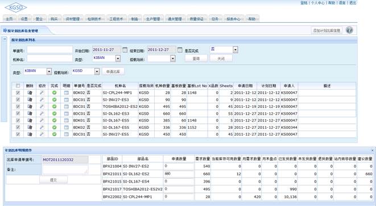
Task: Delete the SI-DL162-ES3 row
Action: pos(30,113)
